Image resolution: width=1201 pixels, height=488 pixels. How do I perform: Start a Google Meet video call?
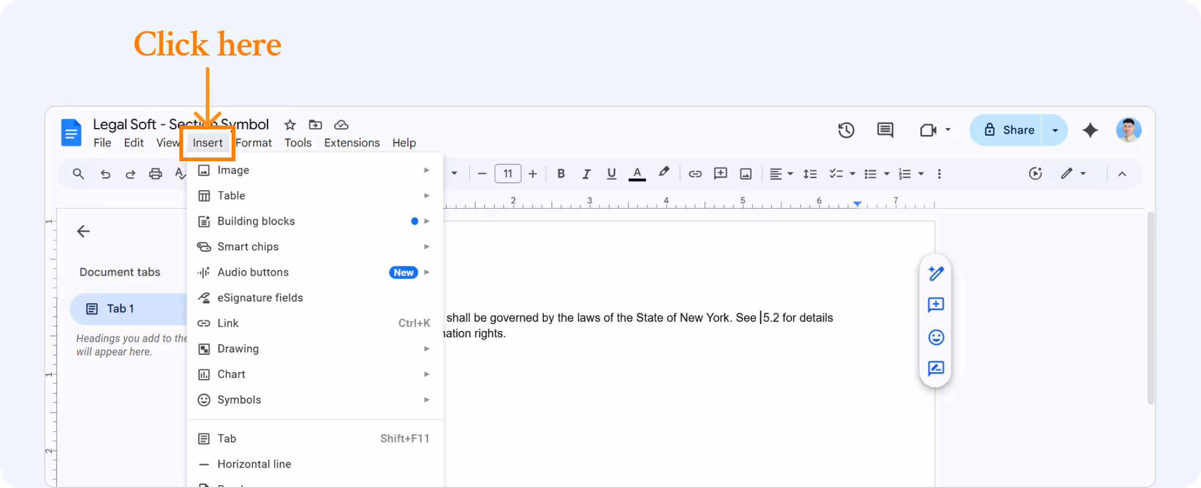click(929, 130)
